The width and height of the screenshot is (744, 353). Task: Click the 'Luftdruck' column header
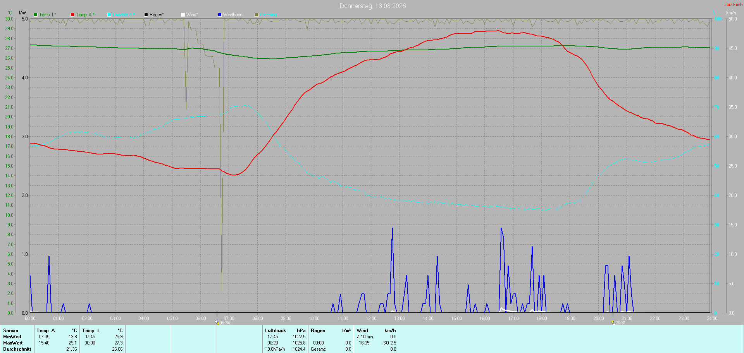point(276,331)
